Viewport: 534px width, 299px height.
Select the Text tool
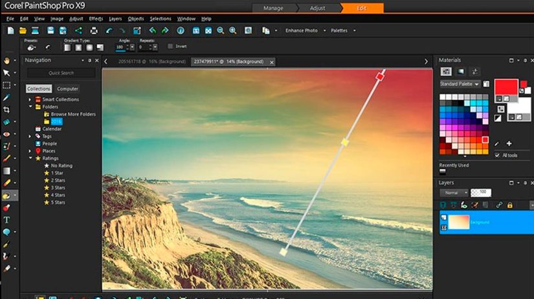(x=7, y=220)
